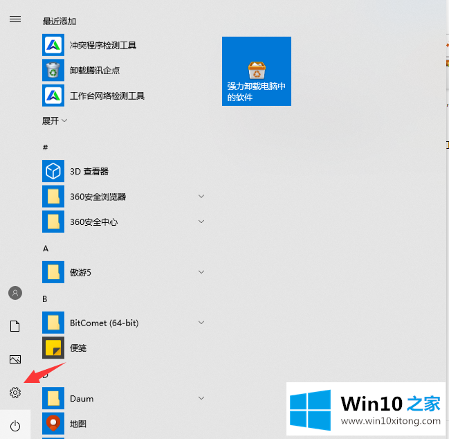
Task: Select the 工作台网络检测工具 label
Action: pyautogui.click(x=107, y=96)
